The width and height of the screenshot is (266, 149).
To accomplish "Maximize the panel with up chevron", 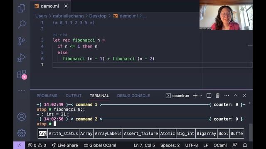I will [236, 96].
